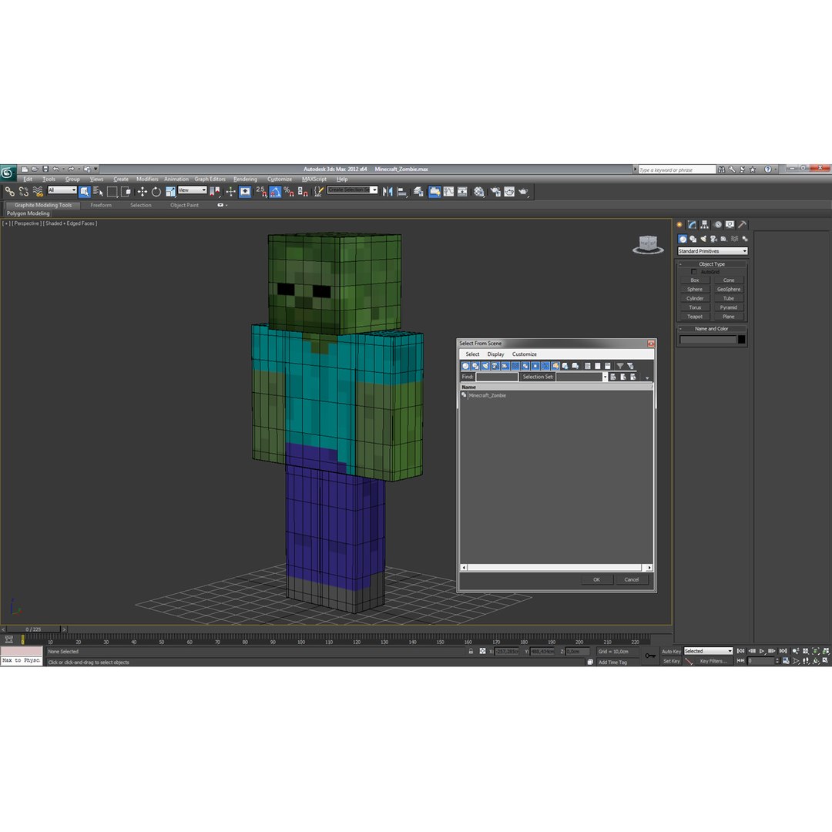Click the Sphere primitive button
Viewport: 832px width, 832px height.
tap(695, 289)
